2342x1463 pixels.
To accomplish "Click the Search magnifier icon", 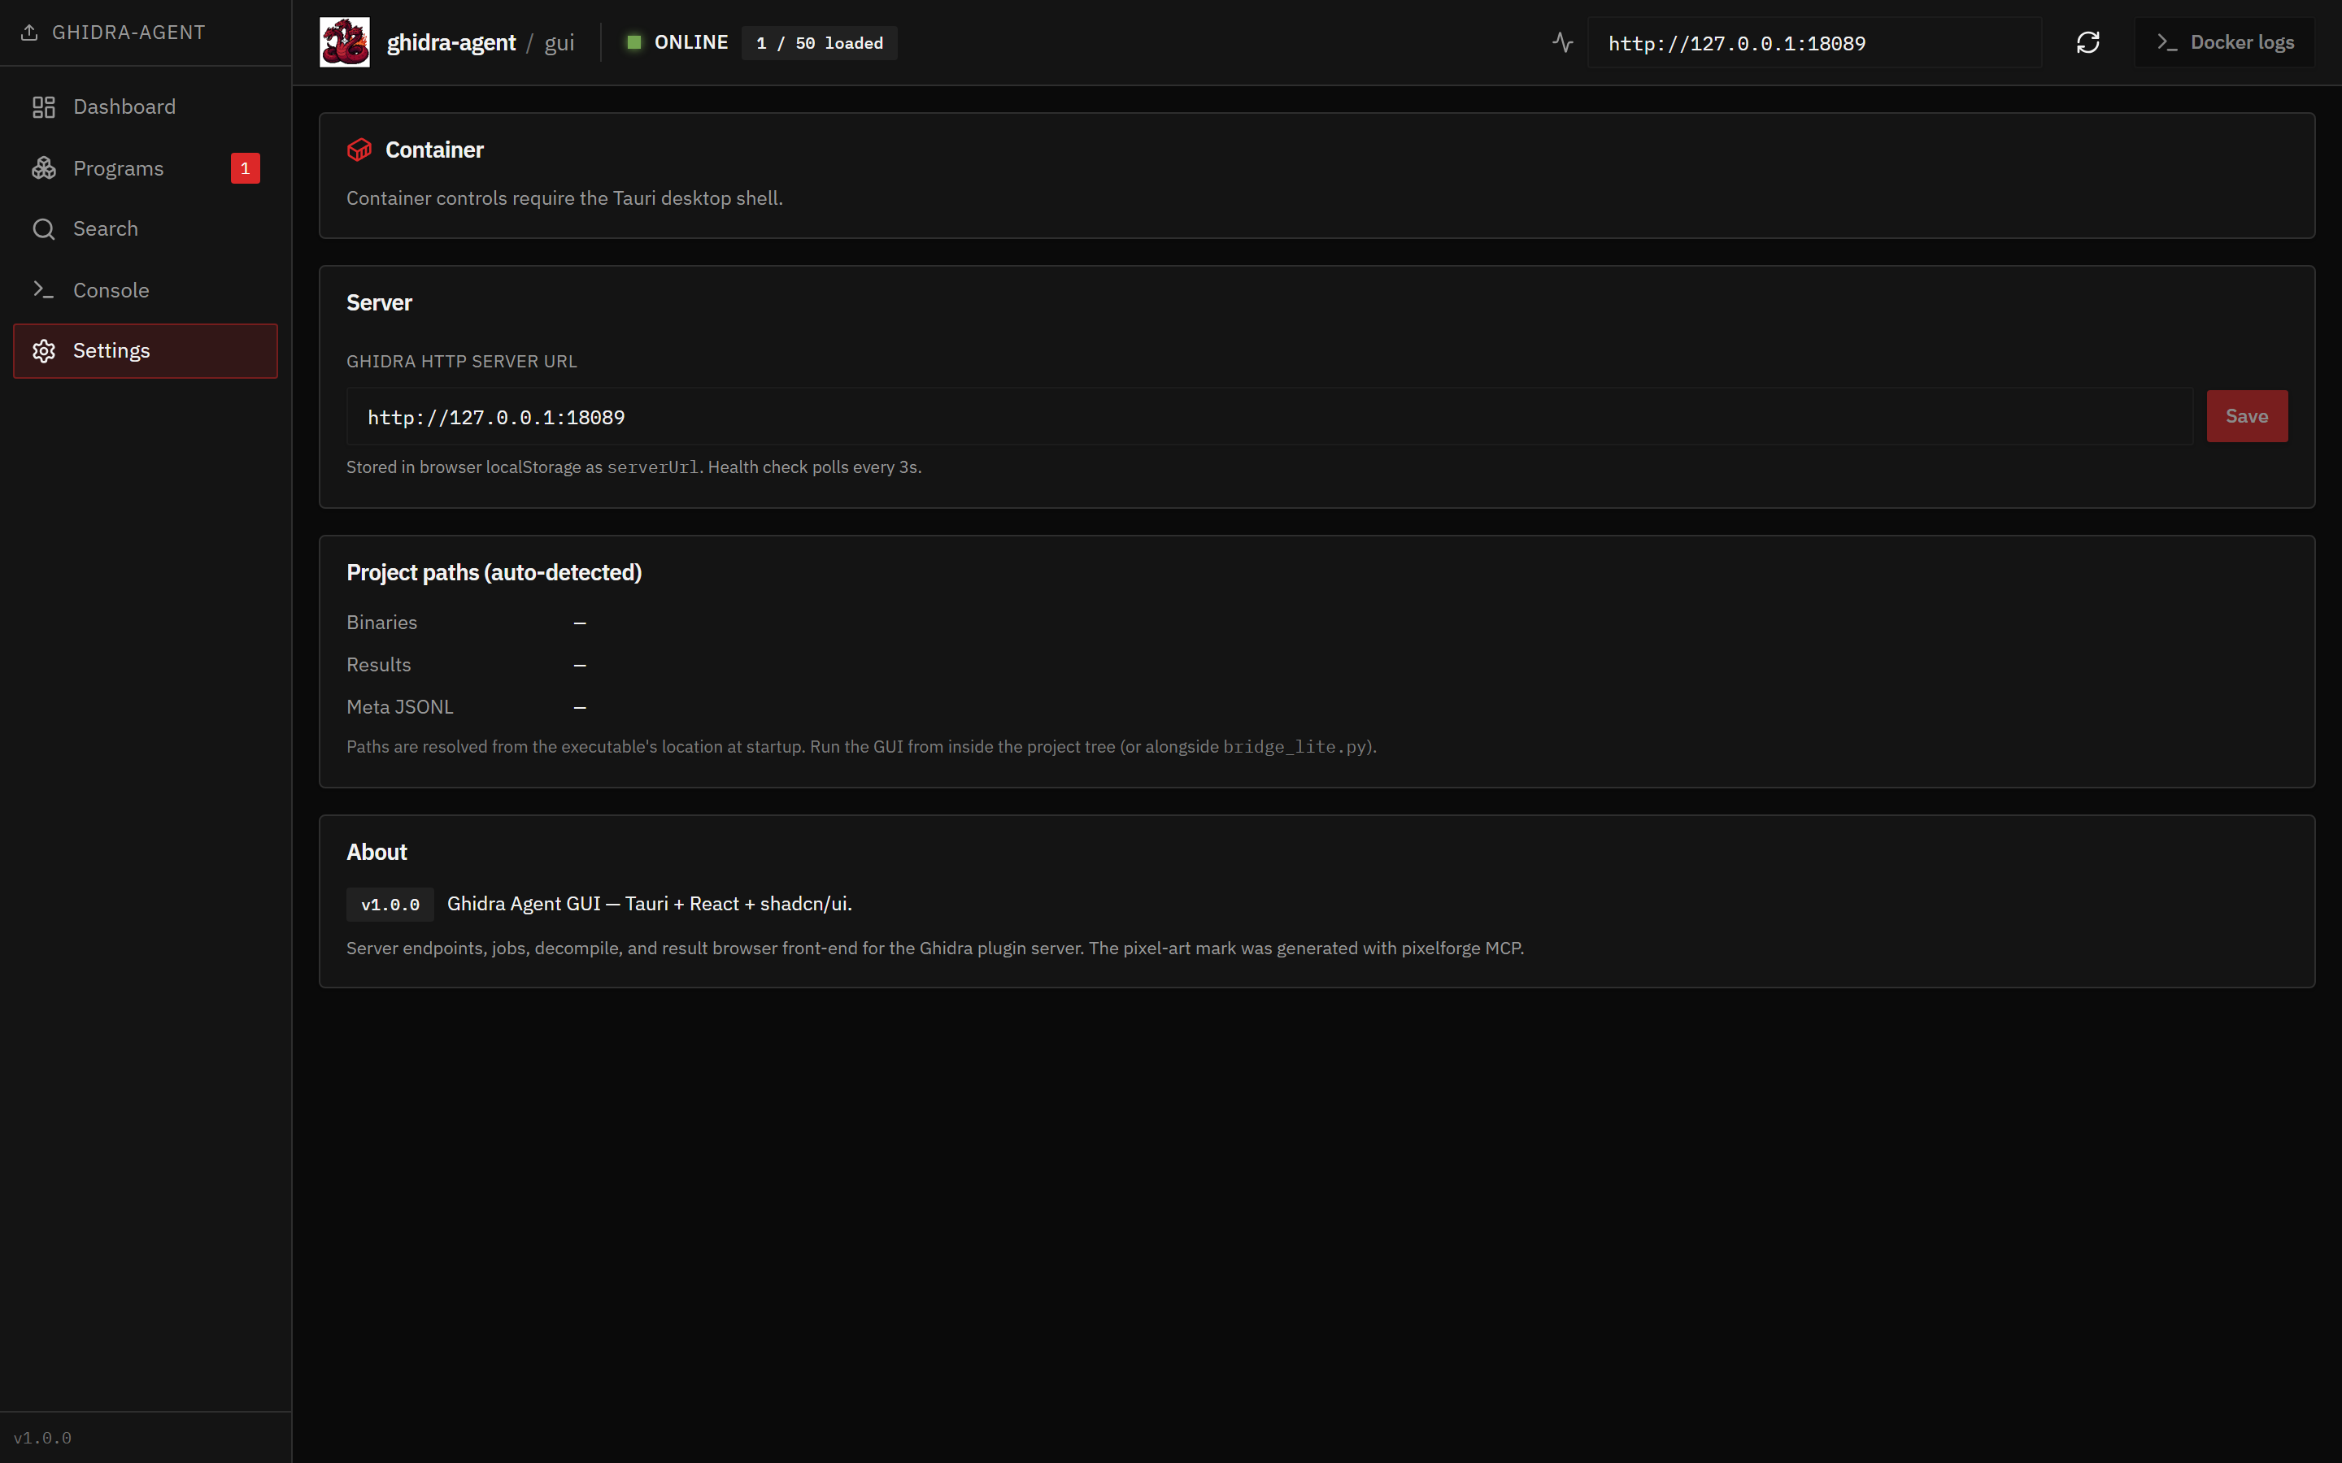I will coord(44,228).
